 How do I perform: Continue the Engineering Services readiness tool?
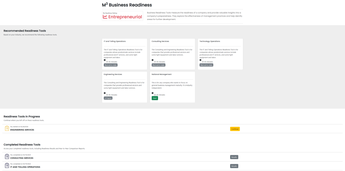235,129
